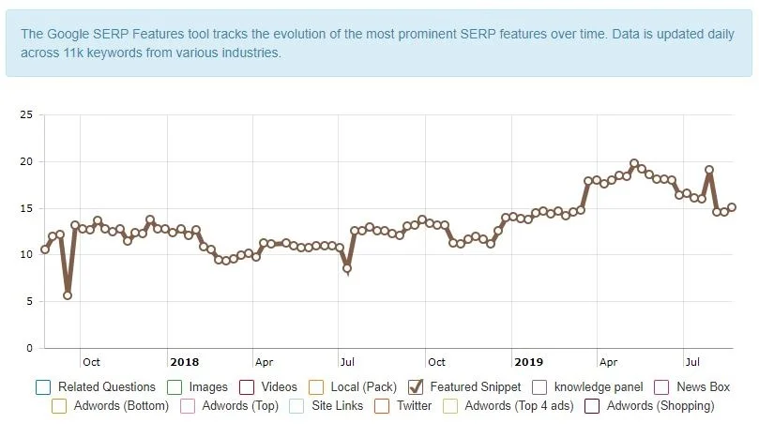
Task: Turn on the Site Links checkbox
Action: click(296, 406)
